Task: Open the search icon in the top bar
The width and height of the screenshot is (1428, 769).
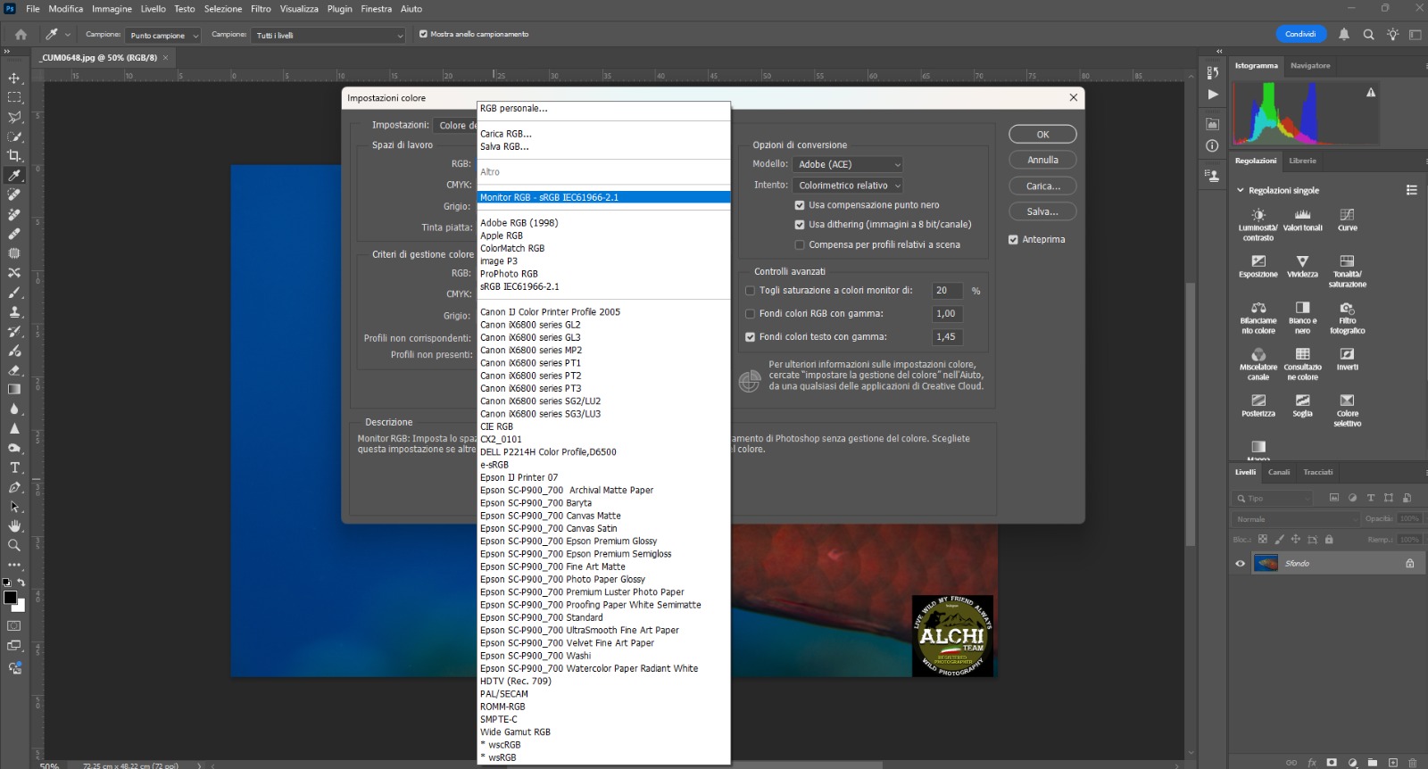Action: click(x=1368, y=35)
